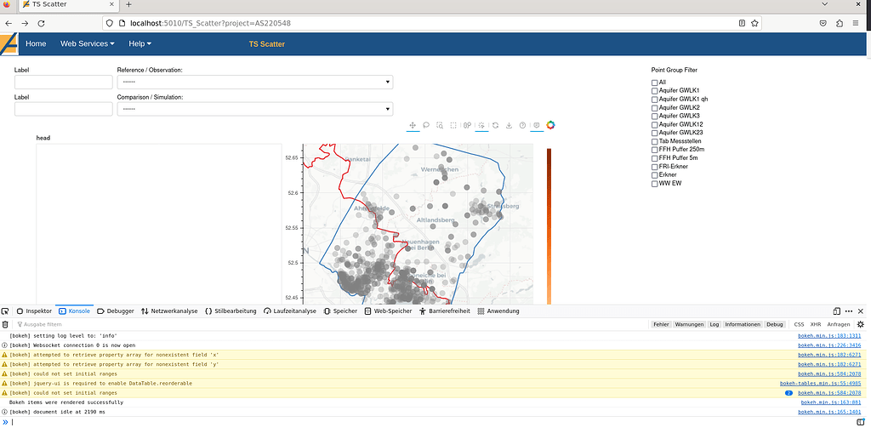Clear console output with trash icon
The image size is (871, 439).
pyautogui.click(x=6, y=324)
